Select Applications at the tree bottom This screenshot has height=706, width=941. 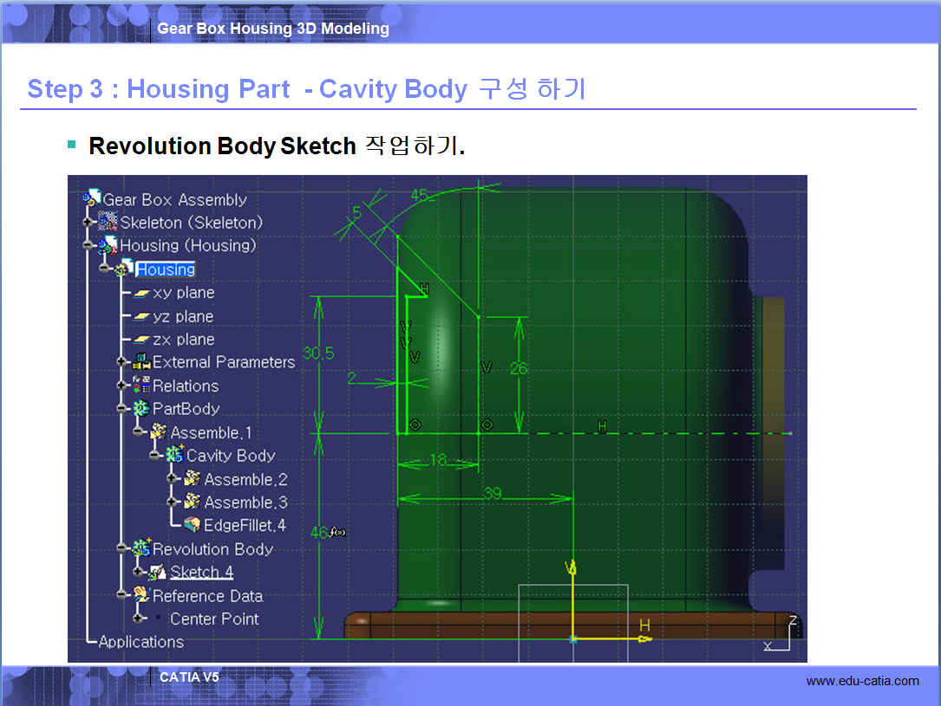pos(140,642)
